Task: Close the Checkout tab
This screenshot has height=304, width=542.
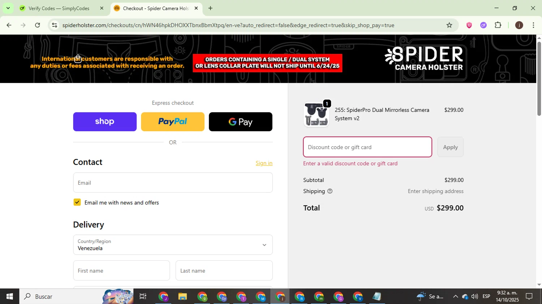Action: [x=196, y=8]
